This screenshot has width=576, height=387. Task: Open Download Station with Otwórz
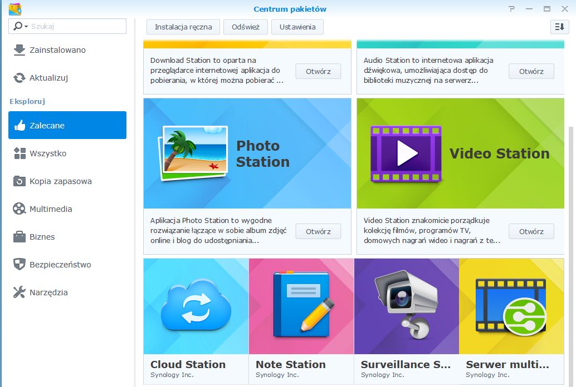pos(318,72)
